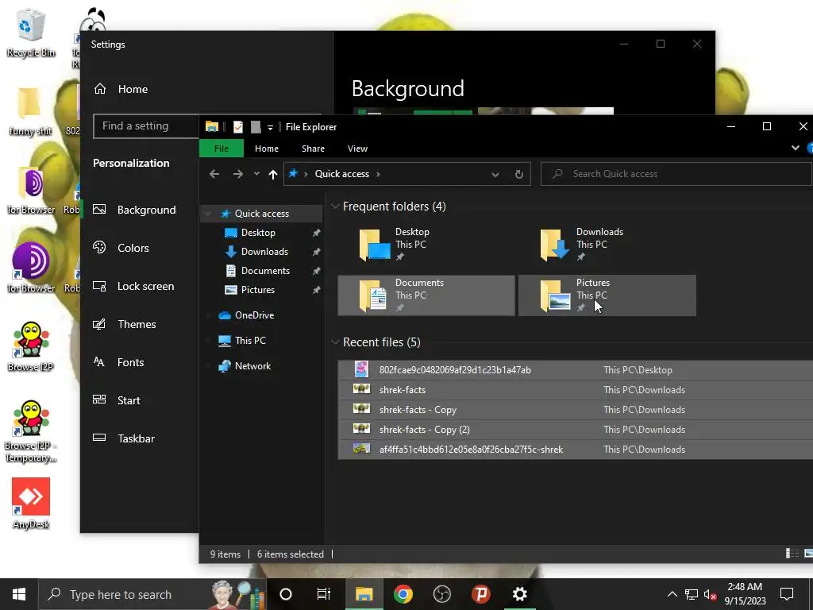Open the Tor Browser folder icon
The height and width of the screenshot is (610, 813).
point(31,191)
